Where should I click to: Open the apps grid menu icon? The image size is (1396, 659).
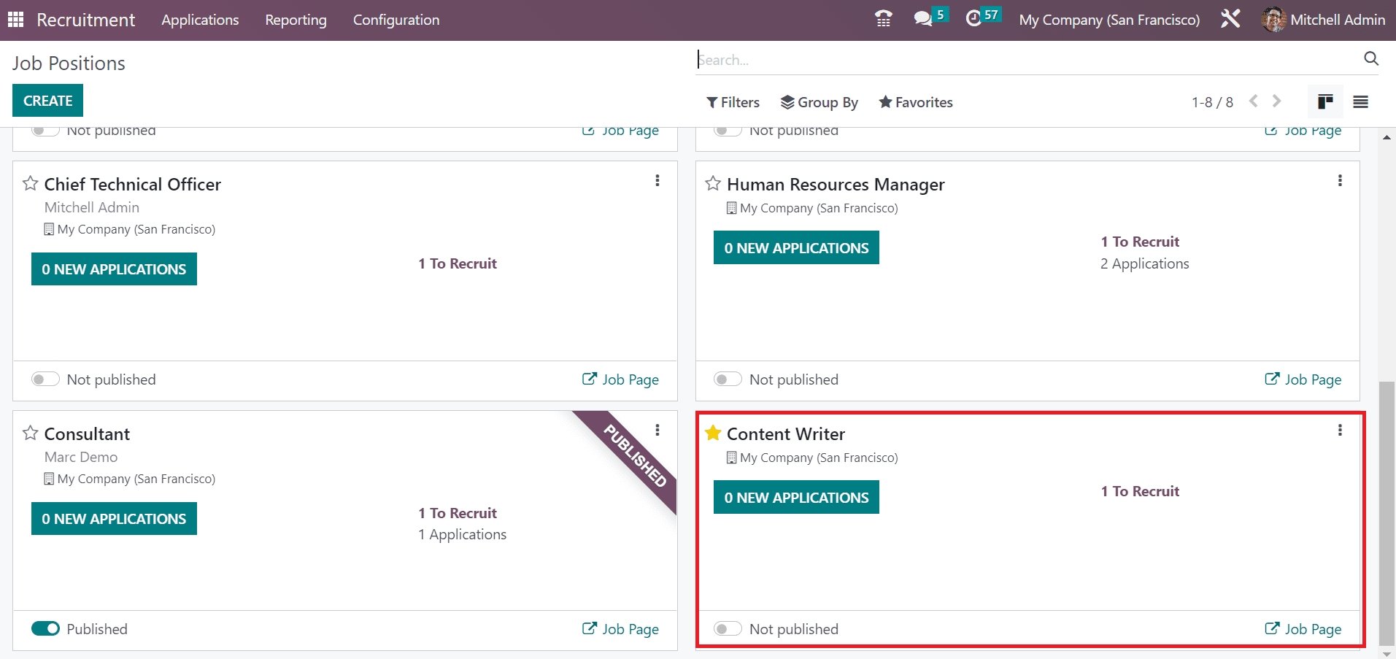[x=15, y=20]
